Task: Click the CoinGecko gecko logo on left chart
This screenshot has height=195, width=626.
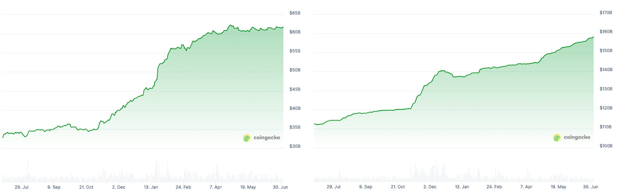Action: coord(246,138)
